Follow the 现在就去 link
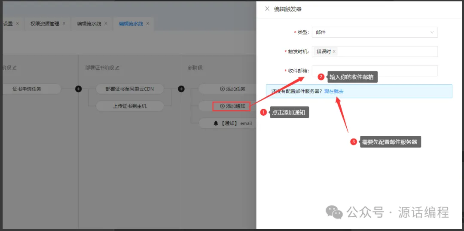The height and width of the screenshot is (231, 464). pyautogui.click(x=333, y=91)
